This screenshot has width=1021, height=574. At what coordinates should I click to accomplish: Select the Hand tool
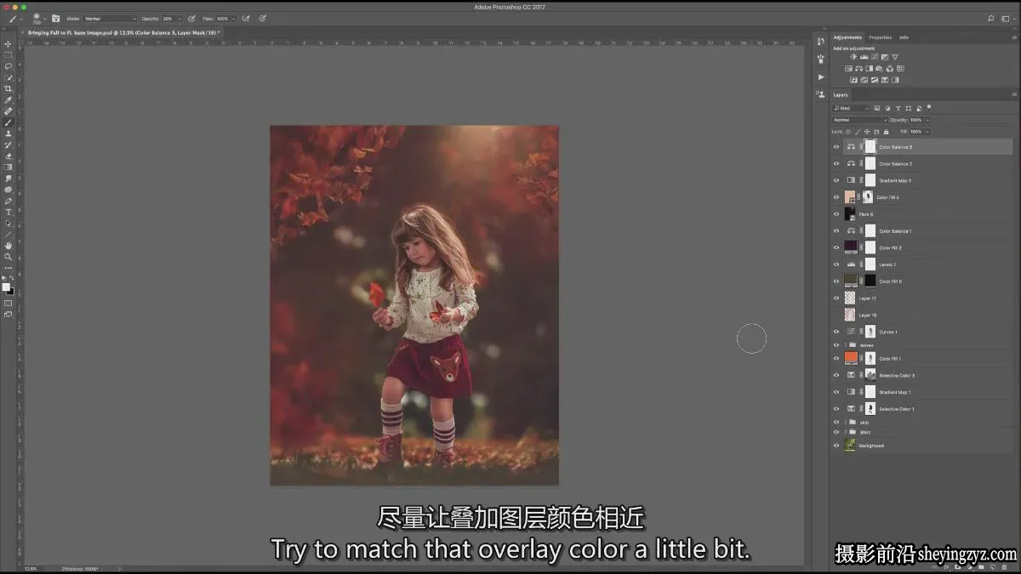pyautogui.click(x=9, y=245)
